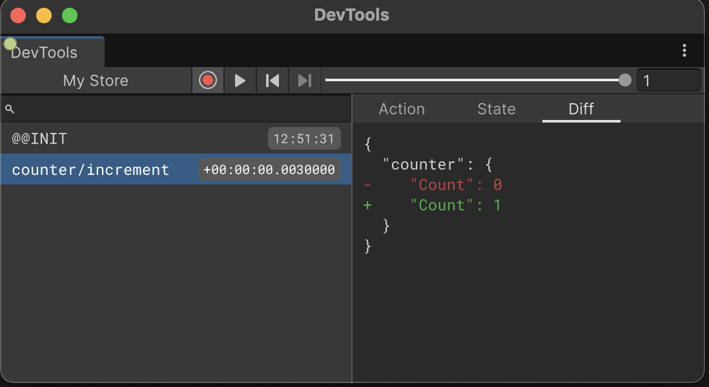Collapse the root object in the Diff panel

366,143
